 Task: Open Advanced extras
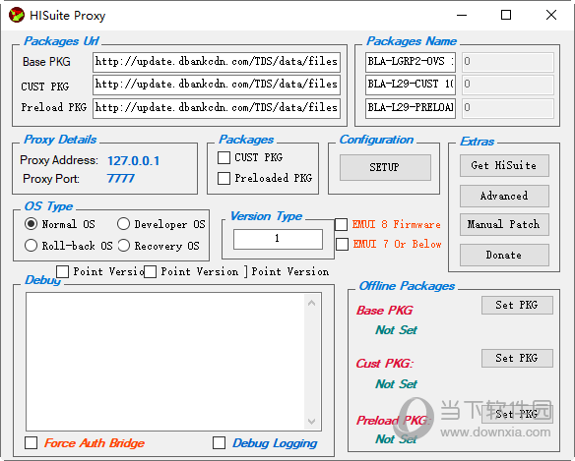[x=504, y=196]
